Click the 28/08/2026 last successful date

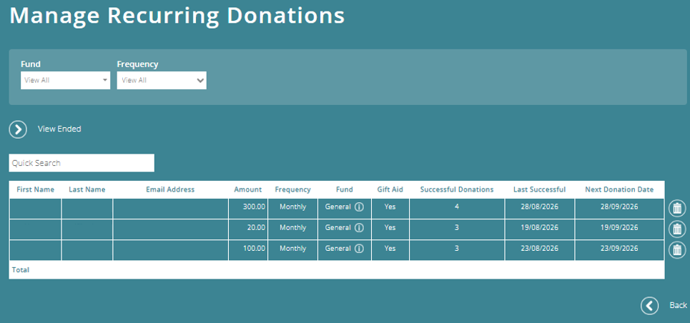(x=540, y=207)
